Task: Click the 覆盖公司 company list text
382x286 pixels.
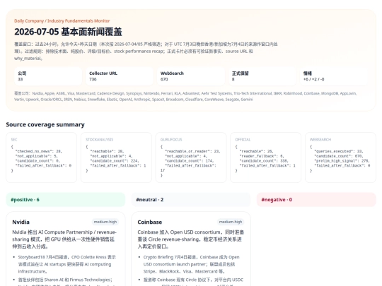Action: pyautogui.click(x=185, y=96)
